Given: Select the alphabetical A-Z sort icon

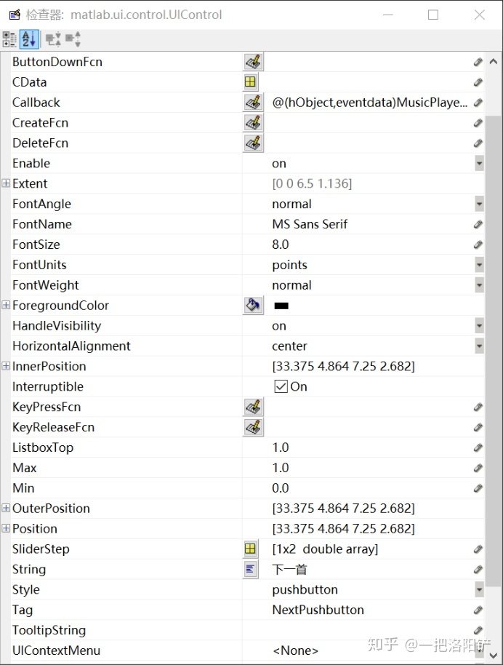Looking at the screenshot, I should point(29,39).
